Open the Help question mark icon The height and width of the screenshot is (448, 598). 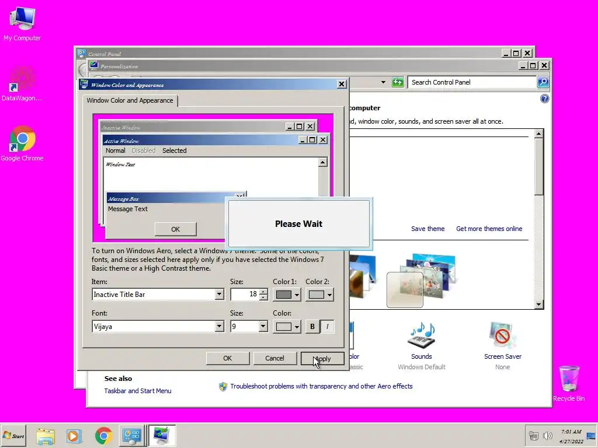[545, 99]
